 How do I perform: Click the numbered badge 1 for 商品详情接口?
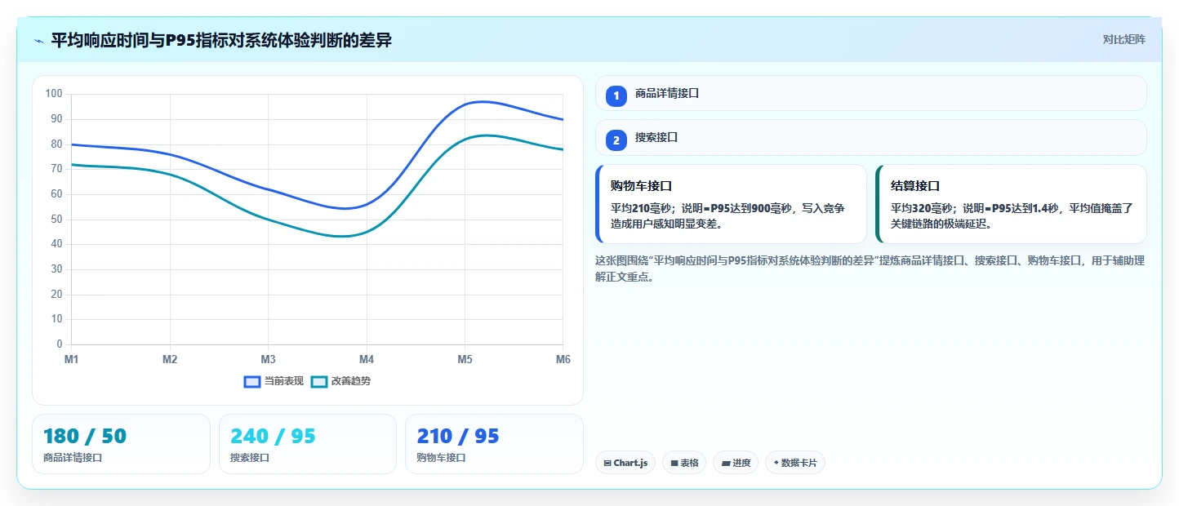tap(616, 95)
